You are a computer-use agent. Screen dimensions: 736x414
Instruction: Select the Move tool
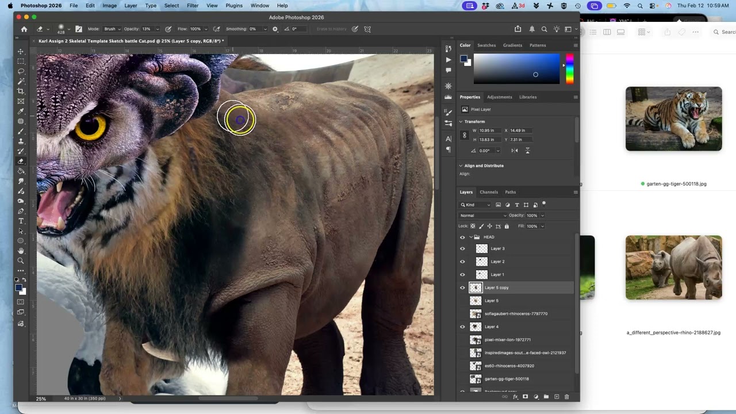(21, 51)
